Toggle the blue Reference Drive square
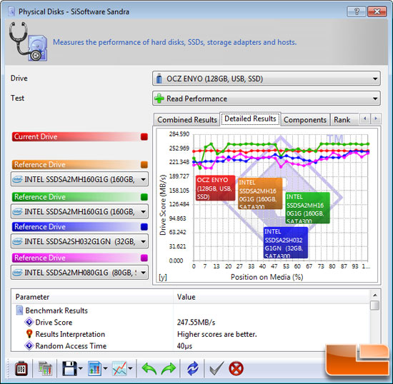This screenshot has width=393, height=384. coord(144,227)
